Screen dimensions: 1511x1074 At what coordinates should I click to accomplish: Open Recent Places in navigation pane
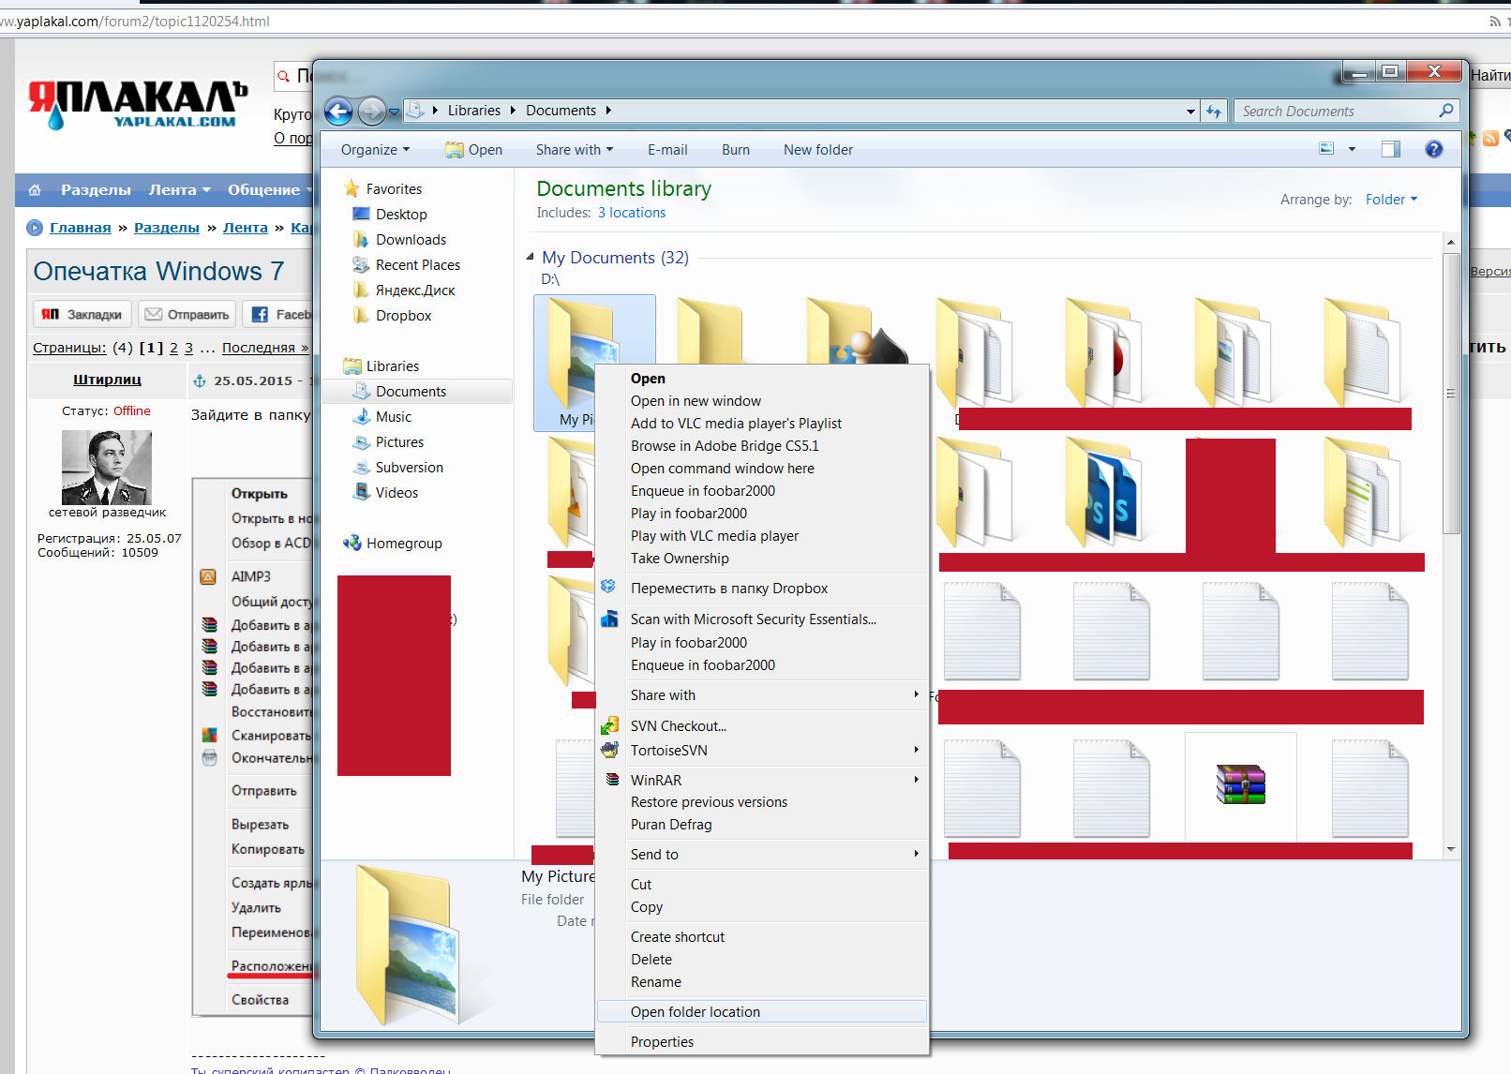[x=418, y=265]
